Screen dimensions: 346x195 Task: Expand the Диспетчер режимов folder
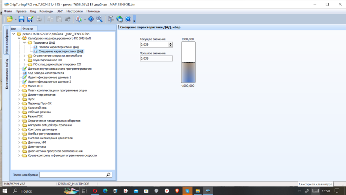click(19, 95)
